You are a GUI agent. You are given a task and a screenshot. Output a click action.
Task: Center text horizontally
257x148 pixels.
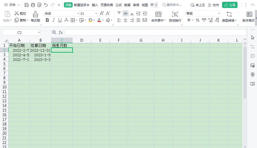coord(126,20)
